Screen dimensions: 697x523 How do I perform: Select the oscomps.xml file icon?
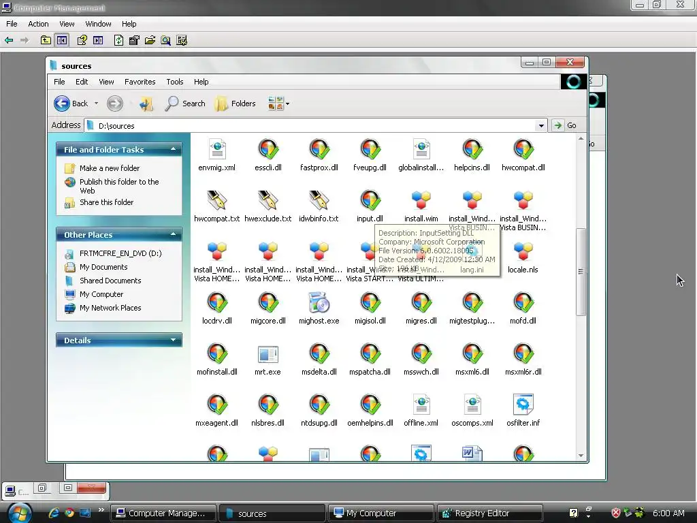[x=472, y=405]
